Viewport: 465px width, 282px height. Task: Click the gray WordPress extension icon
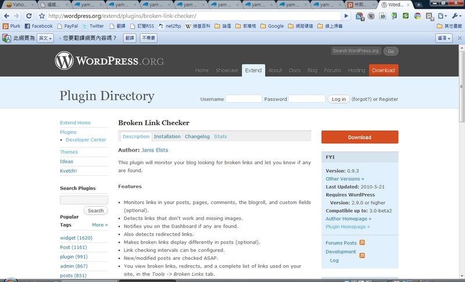coord(371,16)
